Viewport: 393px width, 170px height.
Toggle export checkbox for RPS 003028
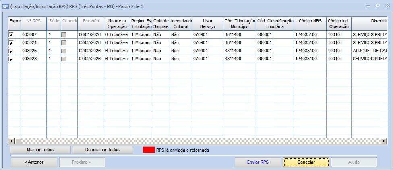point(11,59)
